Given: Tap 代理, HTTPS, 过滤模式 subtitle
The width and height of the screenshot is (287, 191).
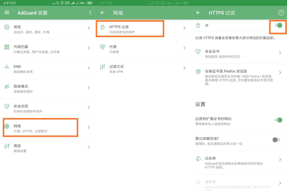Looking at the screenshot, I should click(30, 131).
